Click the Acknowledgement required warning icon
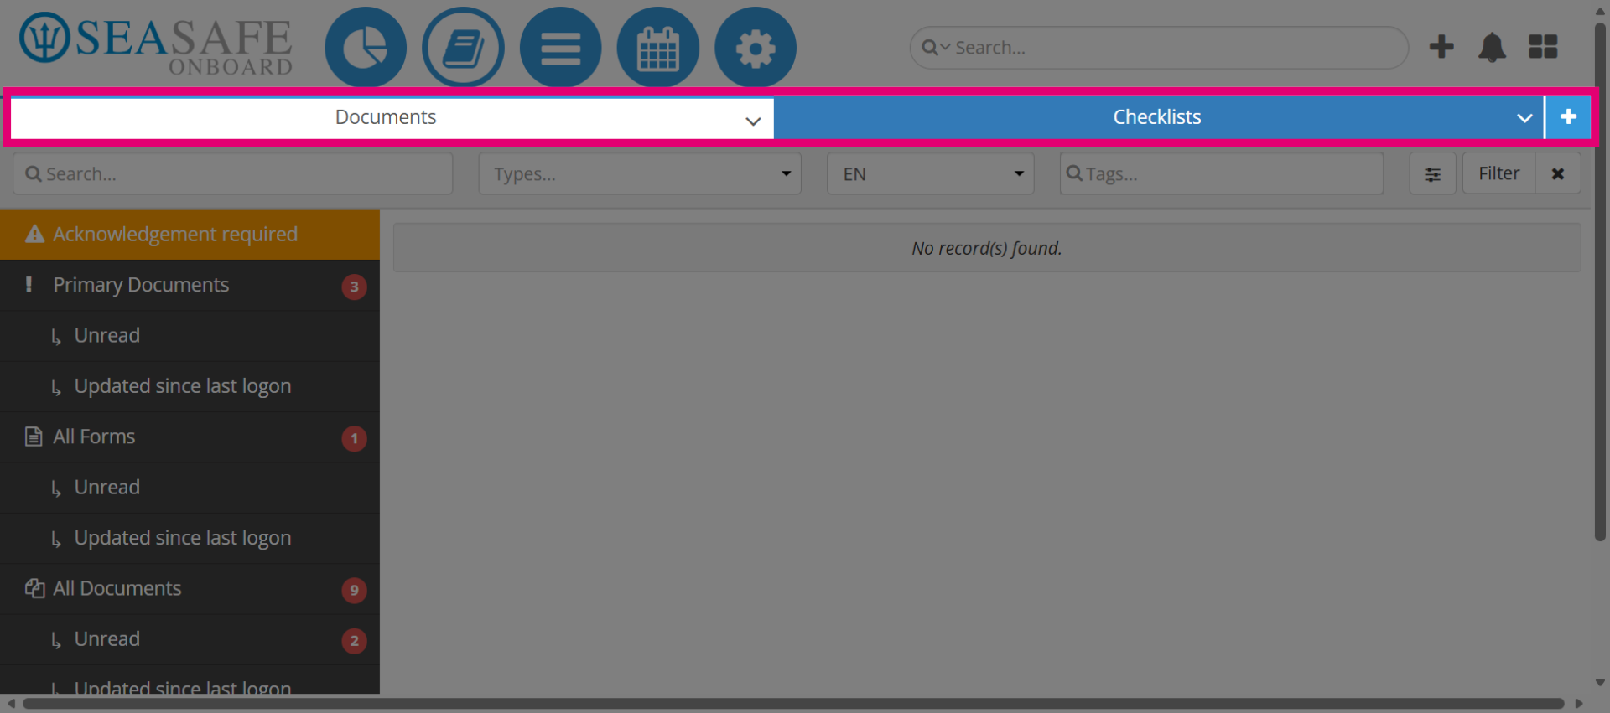Viewport: 1610px width, 713px height. pyautogui.click(x=34, y=234)
